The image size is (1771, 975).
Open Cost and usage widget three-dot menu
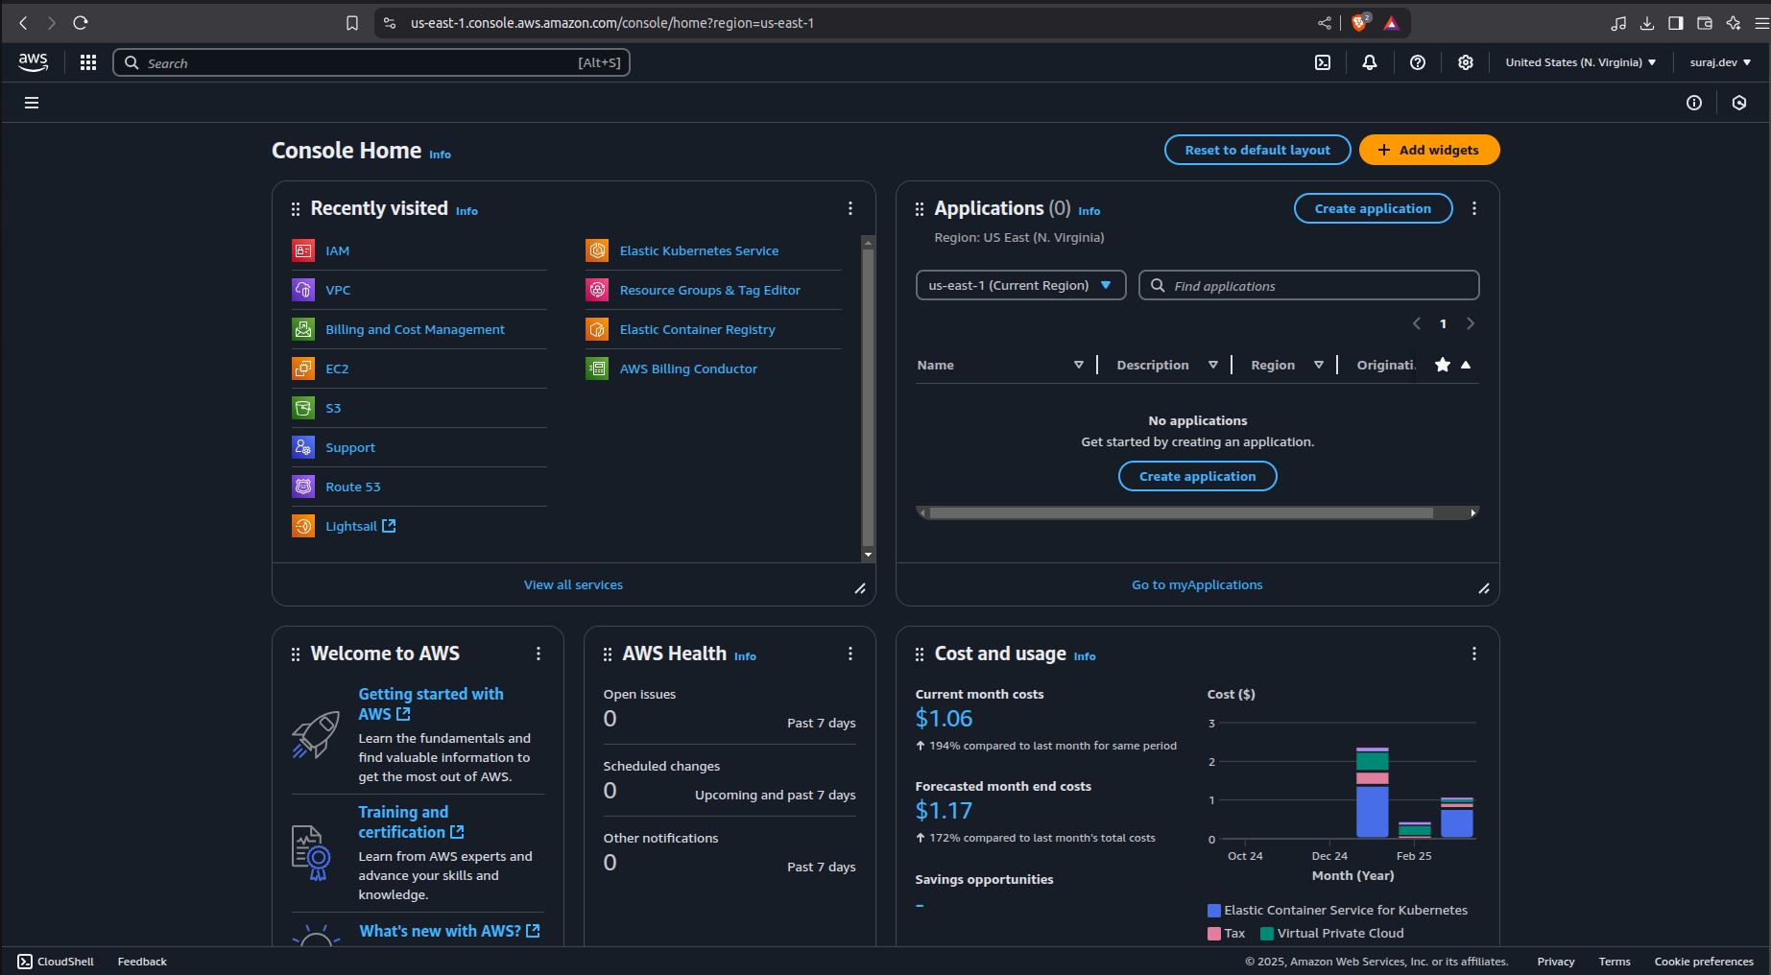pos(1474,654)
